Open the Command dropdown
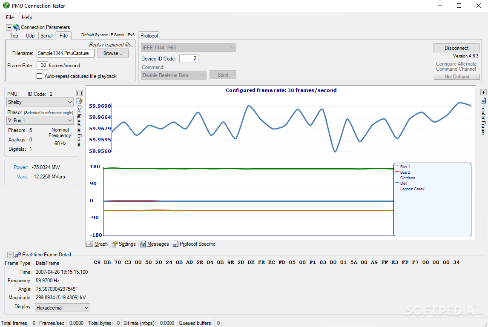 pyautogui.click(x=174, y=75)
